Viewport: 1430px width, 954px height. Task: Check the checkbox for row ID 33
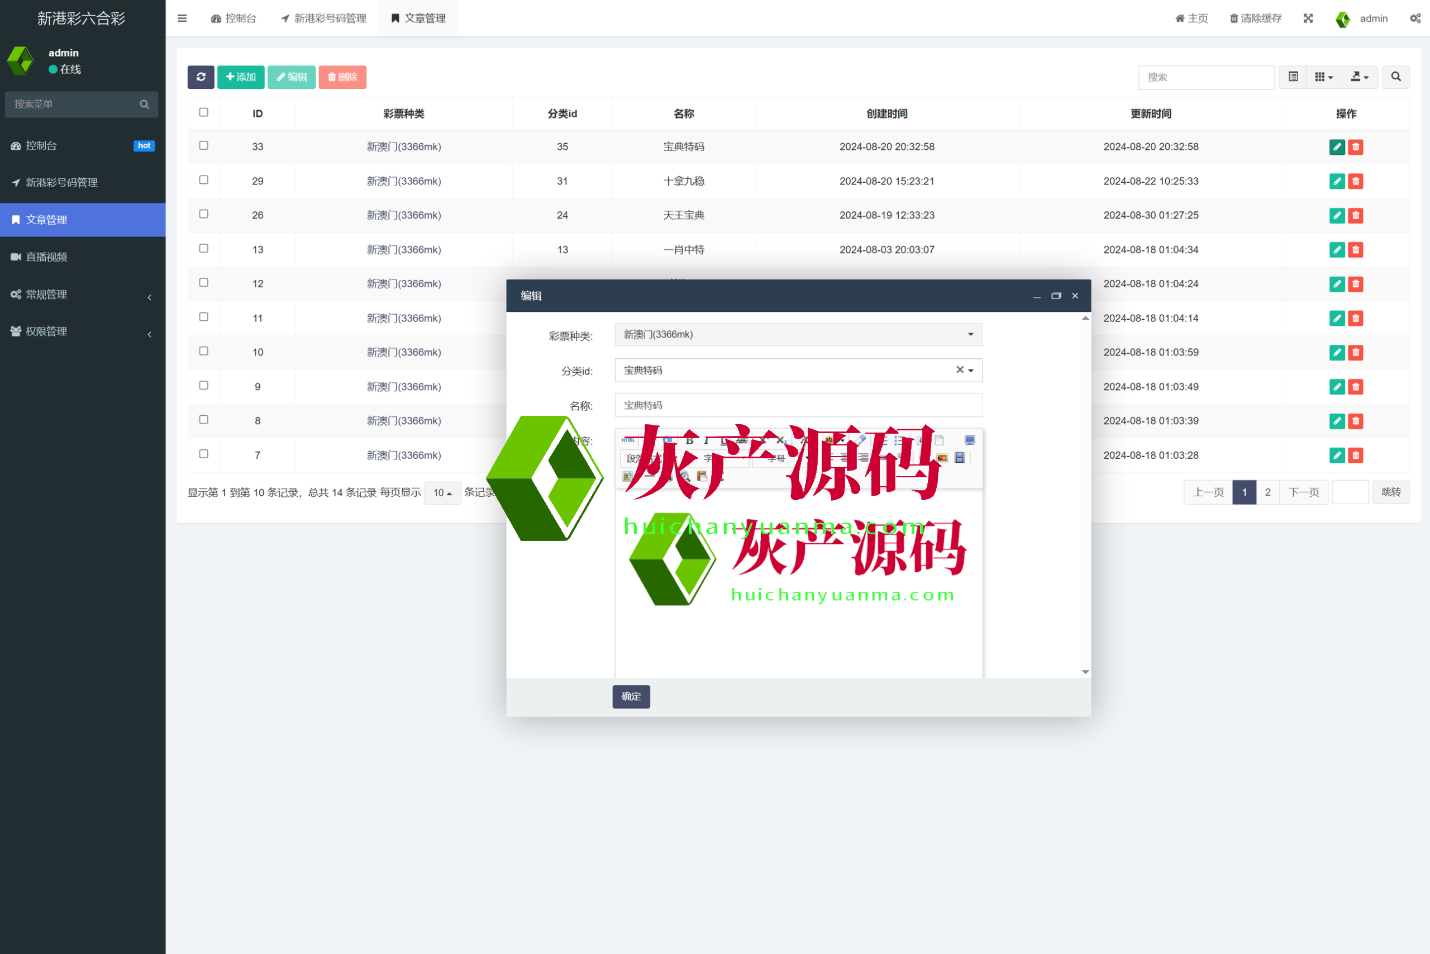(204, 146)
